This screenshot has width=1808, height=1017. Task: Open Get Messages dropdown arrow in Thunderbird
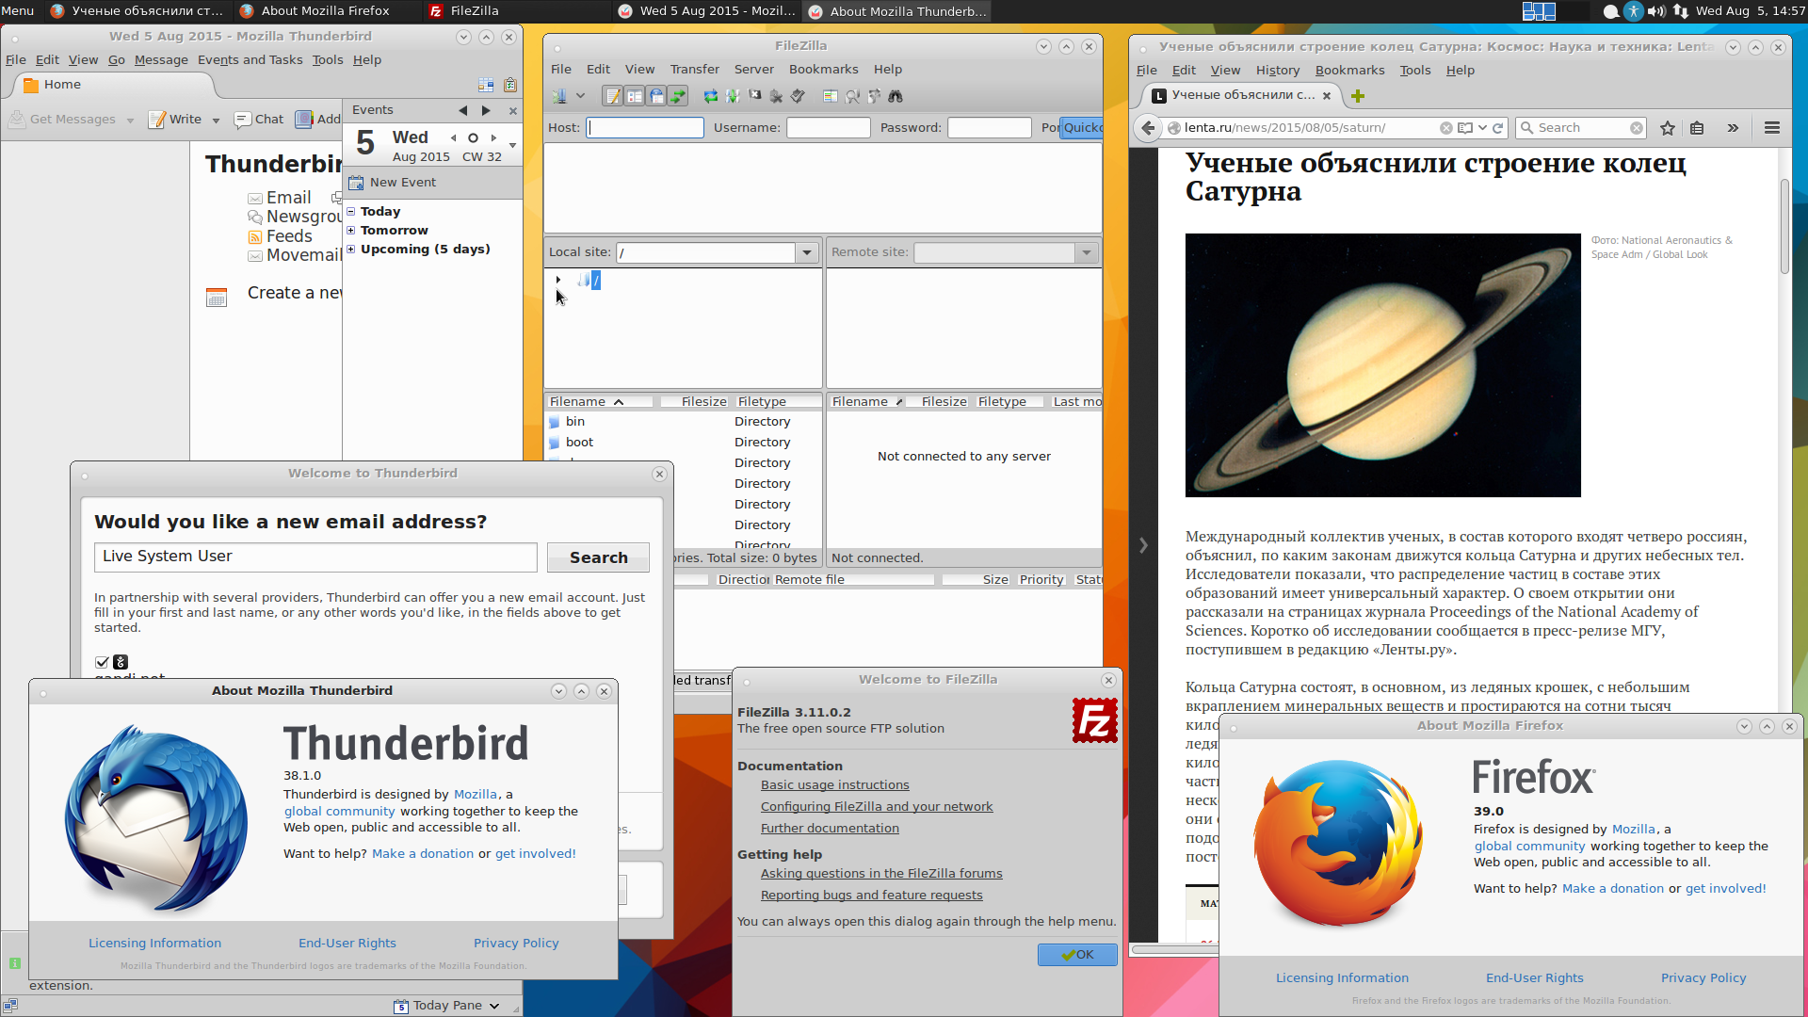130,121
